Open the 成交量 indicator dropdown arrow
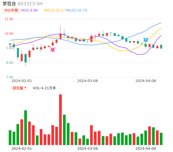 [25, 88]
